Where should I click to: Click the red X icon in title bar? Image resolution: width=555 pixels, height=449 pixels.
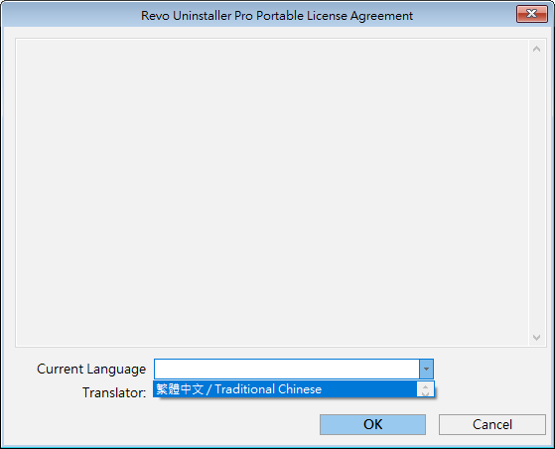pos(531,14)
